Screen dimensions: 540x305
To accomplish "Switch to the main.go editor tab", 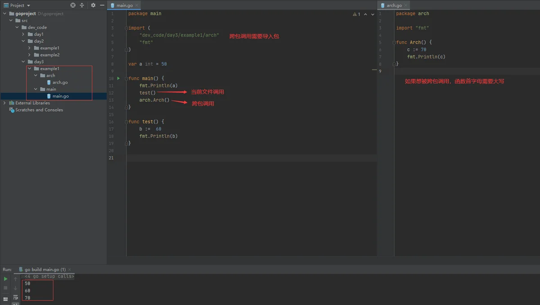I will pyautogui.click(x=124, y=5).
